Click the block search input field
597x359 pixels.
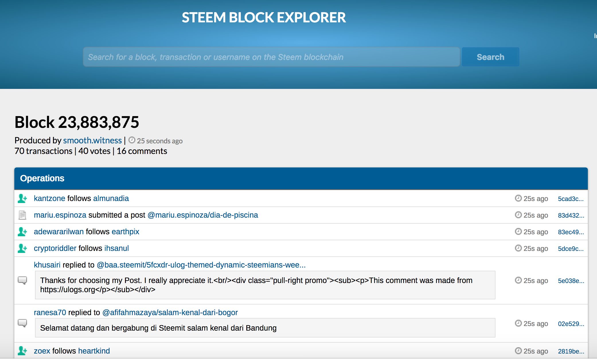pos(271,57)
